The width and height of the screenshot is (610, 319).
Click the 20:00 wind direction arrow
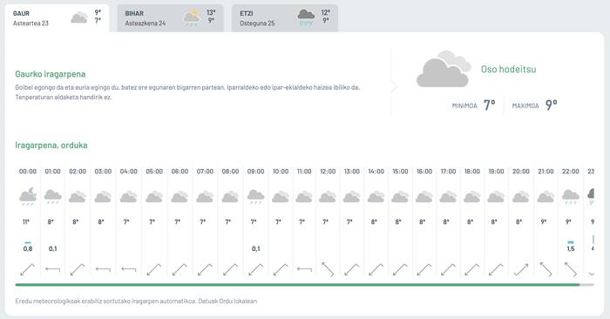coord(521,269)
